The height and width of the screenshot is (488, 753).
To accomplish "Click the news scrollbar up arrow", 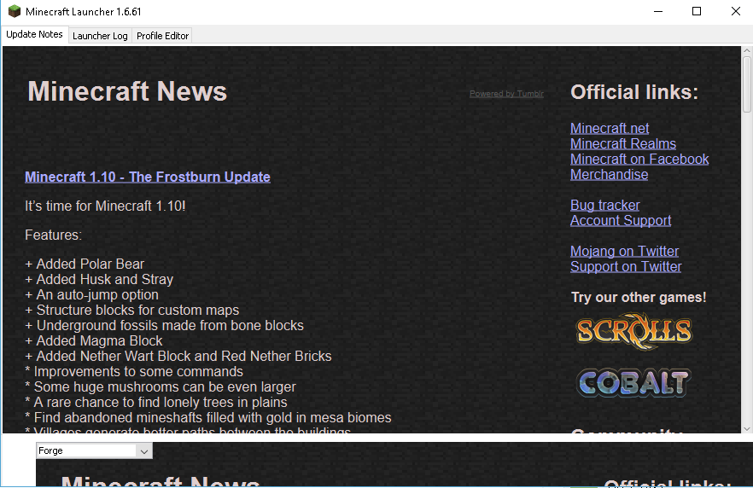I will pyautogui.click(x=747, y=50).
